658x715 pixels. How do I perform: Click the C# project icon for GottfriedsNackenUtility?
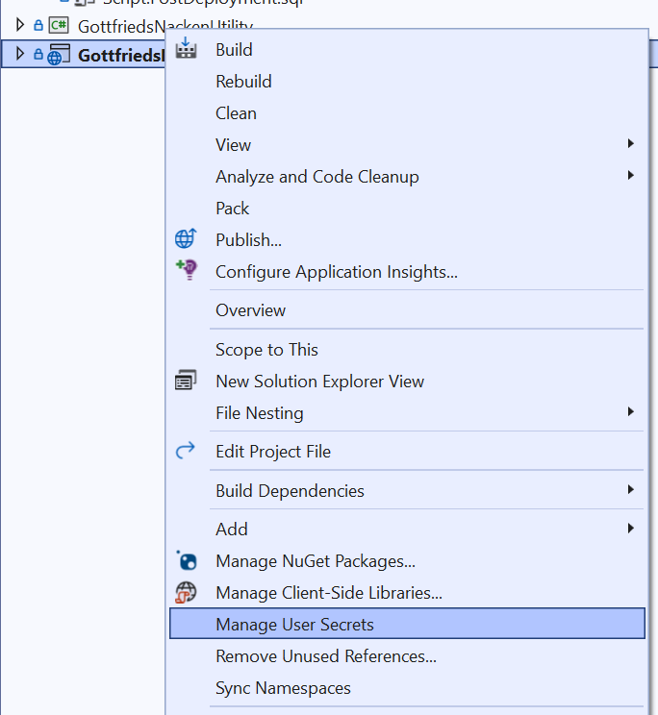tap(57, 26)
